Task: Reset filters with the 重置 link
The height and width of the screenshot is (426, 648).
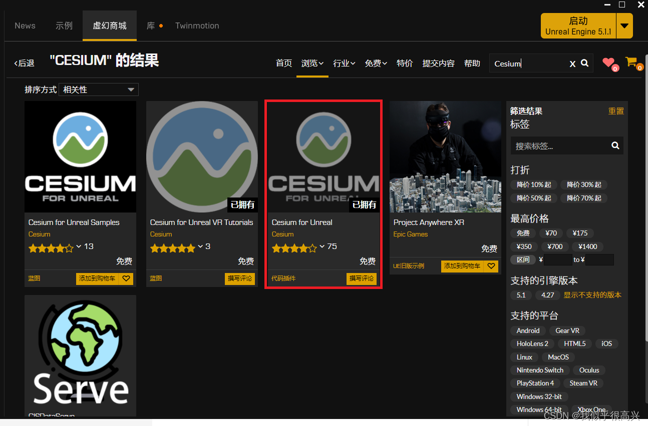Action: (x=616, y=111)
